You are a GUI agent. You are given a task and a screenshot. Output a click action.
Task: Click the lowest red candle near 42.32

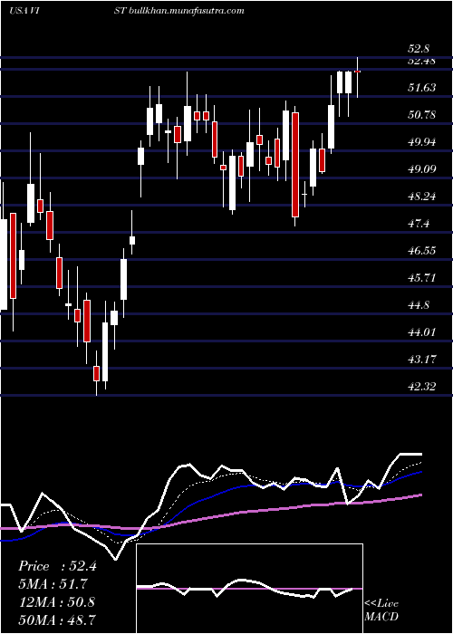[x=96, y=373]
